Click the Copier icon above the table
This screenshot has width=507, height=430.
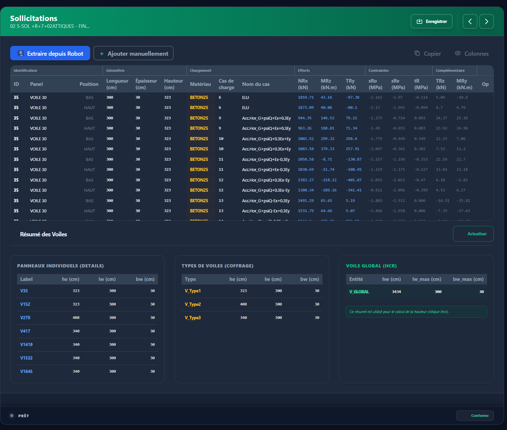(418, 53)
